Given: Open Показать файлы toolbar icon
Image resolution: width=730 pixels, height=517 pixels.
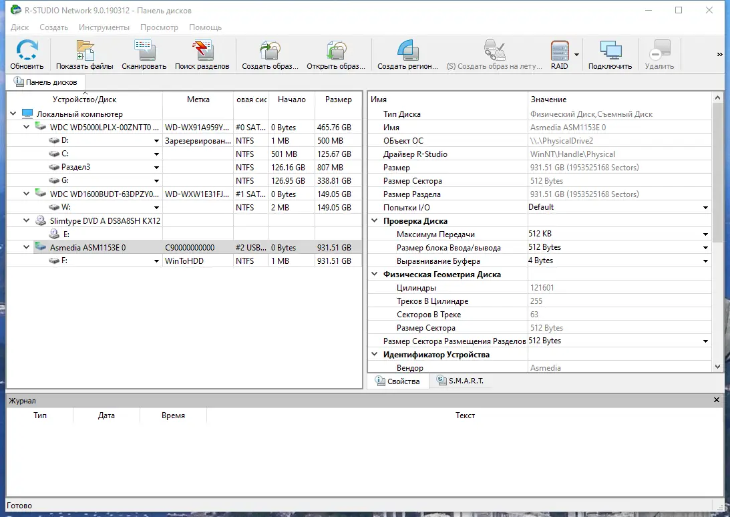Looking at the screenshot, I should point(85,50).
